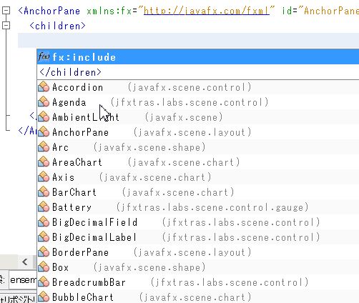Choose the Axis chart entry
The width and height of the screenshot is (359, 303).
tap(198, 177)
